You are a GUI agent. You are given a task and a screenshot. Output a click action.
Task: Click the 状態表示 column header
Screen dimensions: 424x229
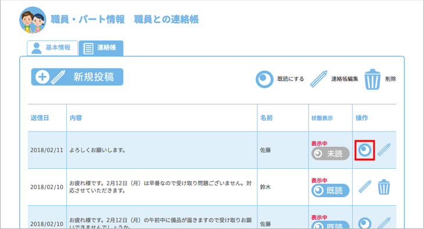(x=322, y=118)
